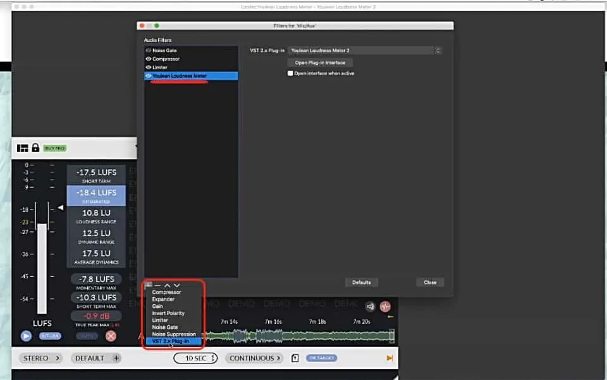Click the Close button in Filters dialog
607x380 pixels.
point(430,283)
